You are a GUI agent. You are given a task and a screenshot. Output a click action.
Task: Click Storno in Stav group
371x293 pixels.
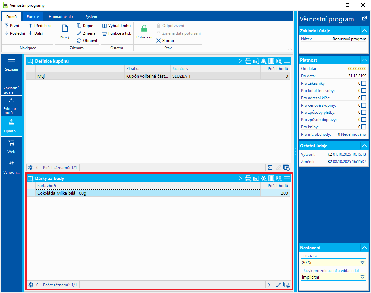coord(165,40)
